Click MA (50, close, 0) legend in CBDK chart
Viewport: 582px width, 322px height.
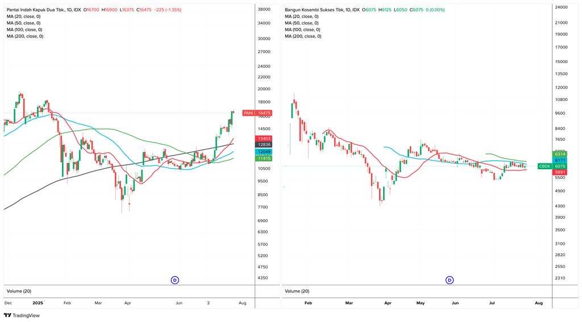click(x=302, y=23)
